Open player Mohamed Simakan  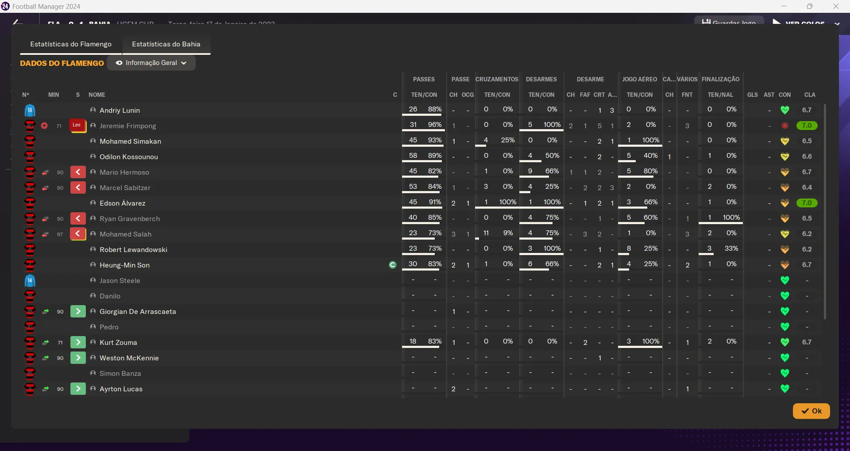click(130, 141)
